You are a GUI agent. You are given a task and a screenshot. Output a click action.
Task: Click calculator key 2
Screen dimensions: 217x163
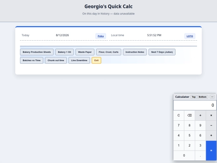click(189, 146)
